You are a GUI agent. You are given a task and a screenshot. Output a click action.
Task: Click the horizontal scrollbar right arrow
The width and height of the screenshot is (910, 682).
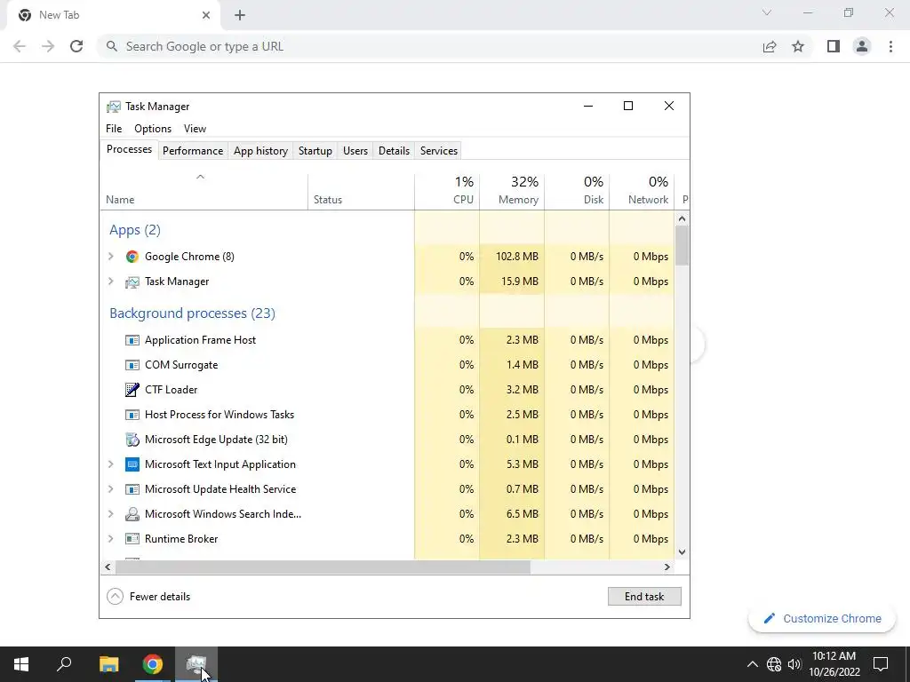click(667, 567)
